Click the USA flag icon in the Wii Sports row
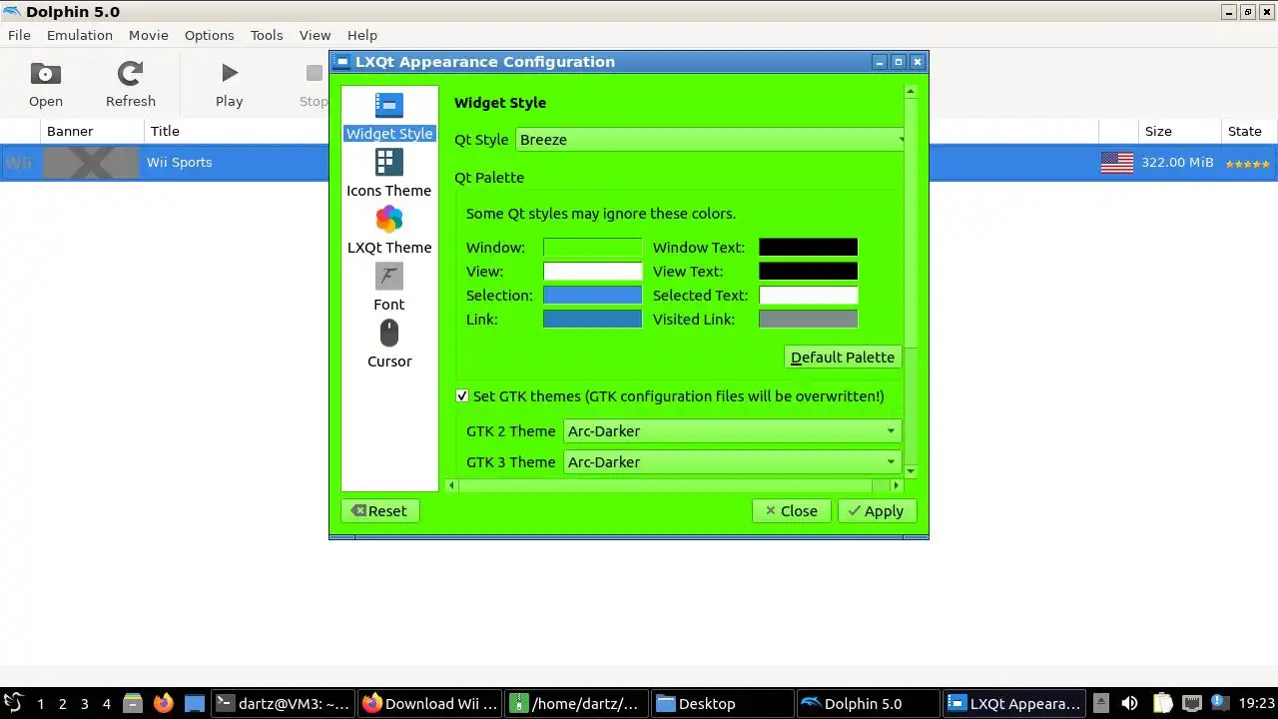The height and width of the screenshot is (719, 1278). click(1117, 163)
